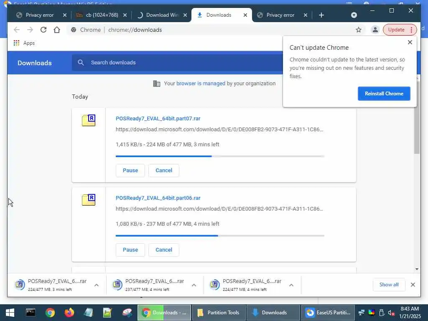This screenshot has width=428, height=321.
Task: Click the scrollbar down arrow
Action: (x=417, y=269)
